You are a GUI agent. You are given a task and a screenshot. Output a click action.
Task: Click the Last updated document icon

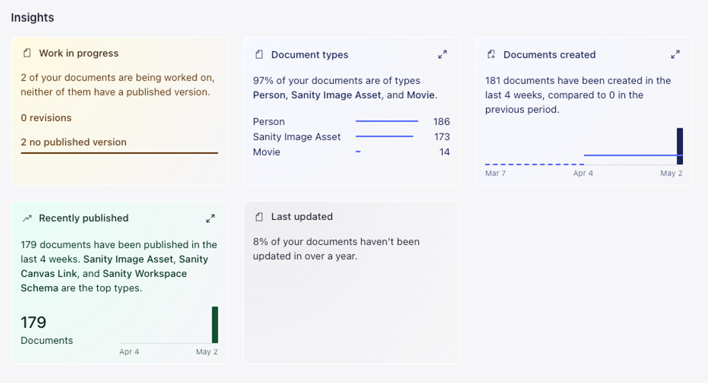coord(259,217)
